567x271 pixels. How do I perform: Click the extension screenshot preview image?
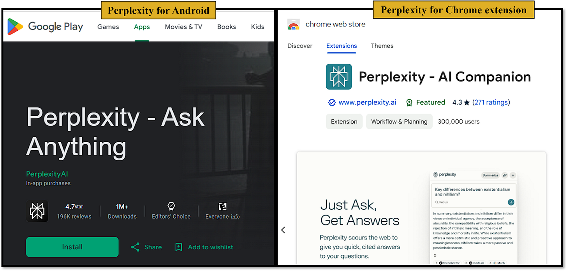(421, 208)
